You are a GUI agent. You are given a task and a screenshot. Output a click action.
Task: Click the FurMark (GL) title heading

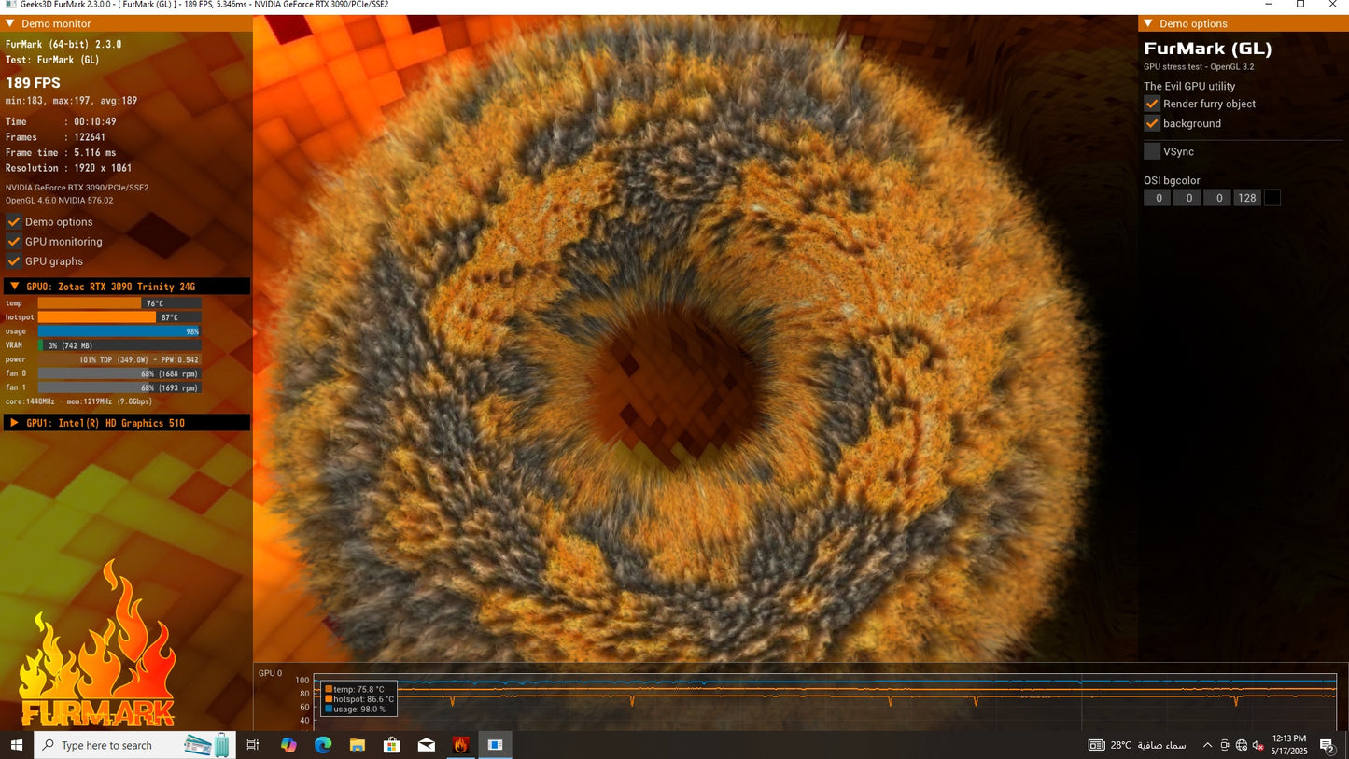click(x=1208, y=49)
